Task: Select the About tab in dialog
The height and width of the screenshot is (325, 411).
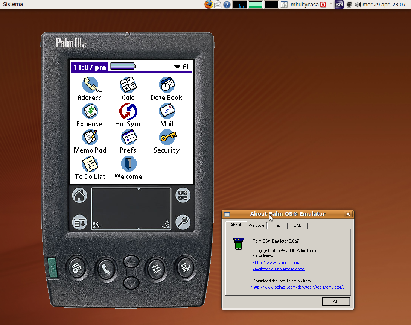Action: click(x=236, y=225)
